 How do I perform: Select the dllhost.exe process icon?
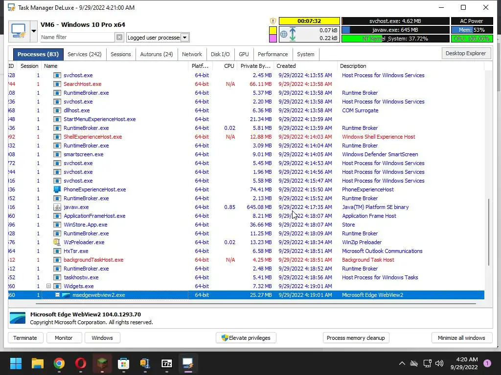pyautogui.click(x=57, y=110)
